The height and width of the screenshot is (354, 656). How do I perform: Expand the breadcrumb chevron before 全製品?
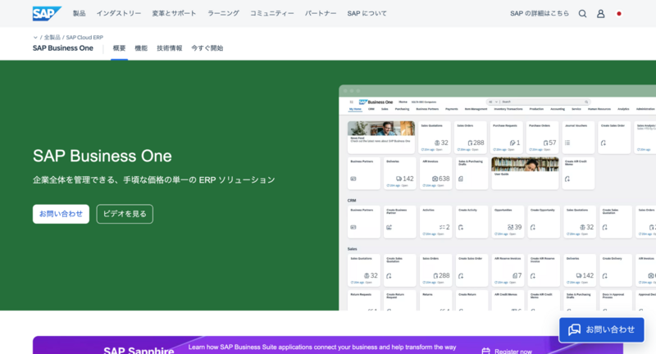pyautogui.click(x=35, y=38)
